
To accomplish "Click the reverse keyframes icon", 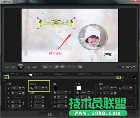I will point(57,67).
